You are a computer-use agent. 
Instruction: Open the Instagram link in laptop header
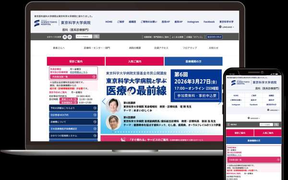(x=193, y=22)
